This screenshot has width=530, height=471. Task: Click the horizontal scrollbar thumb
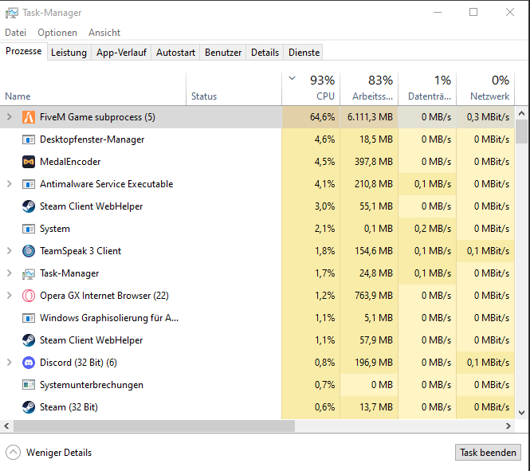tap(154, 426)
